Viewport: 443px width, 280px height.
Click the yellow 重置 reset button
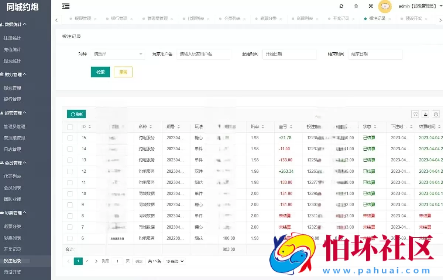tap(123, 72)
